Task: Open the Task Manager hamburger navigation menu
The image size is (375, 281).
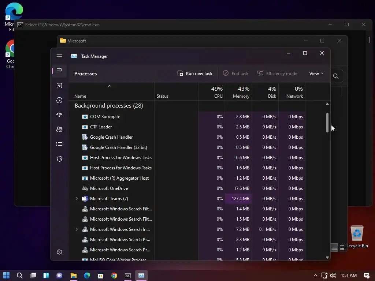Action: pyautogui.click(x=59, y=56)
